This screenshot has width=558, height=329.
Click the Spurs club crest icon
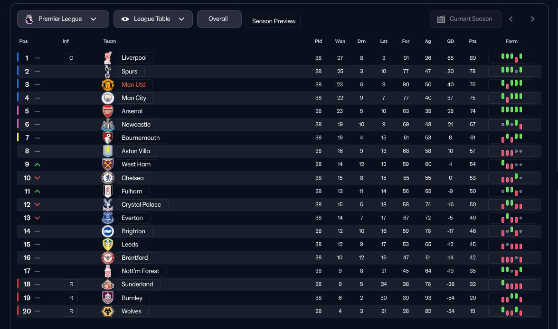pyautogui.click(x=108, y=72)
